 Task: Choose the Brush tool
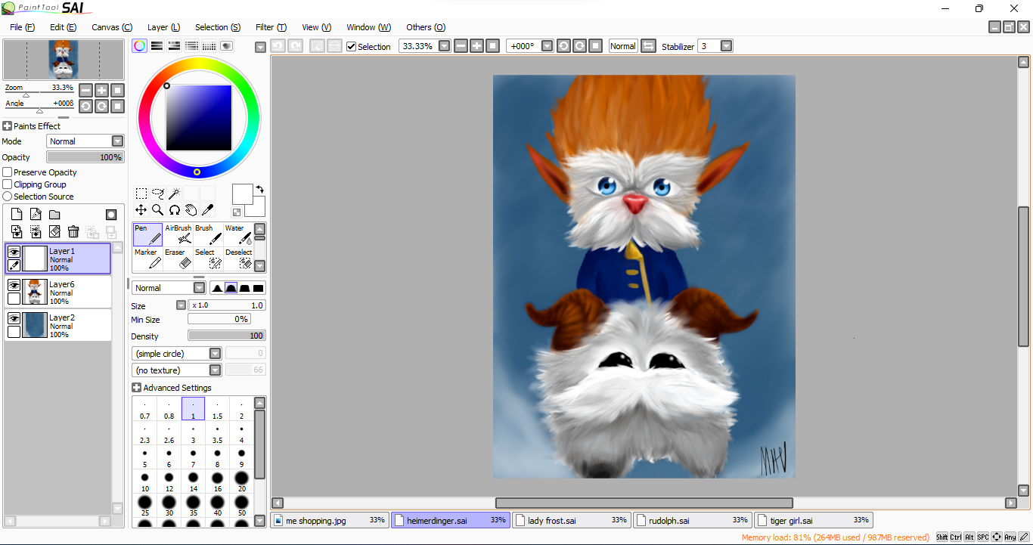point(209,235)
